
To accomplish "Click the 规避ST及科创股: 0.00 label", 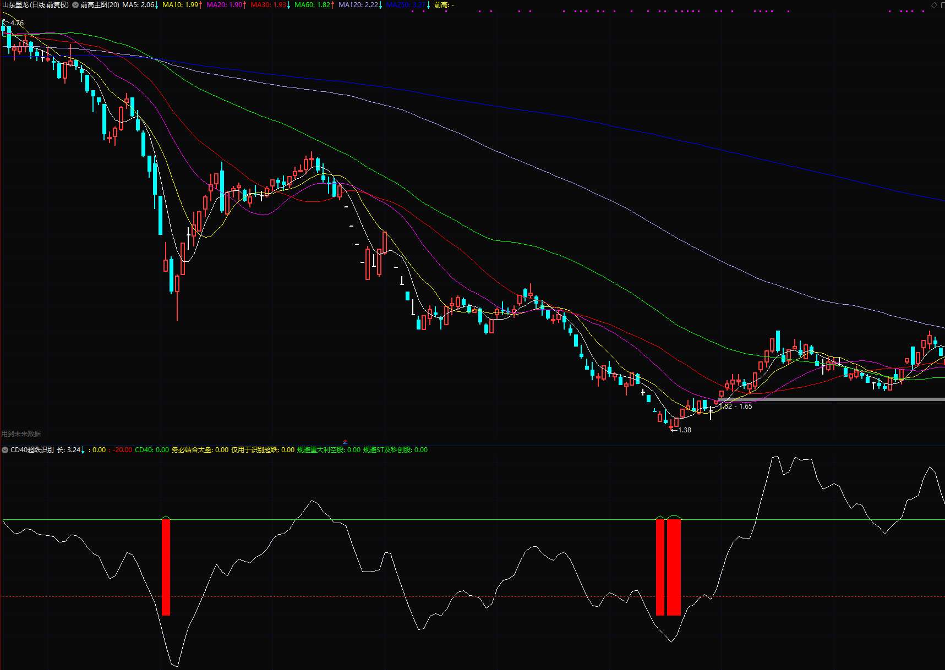I will [x=395, y=450].
